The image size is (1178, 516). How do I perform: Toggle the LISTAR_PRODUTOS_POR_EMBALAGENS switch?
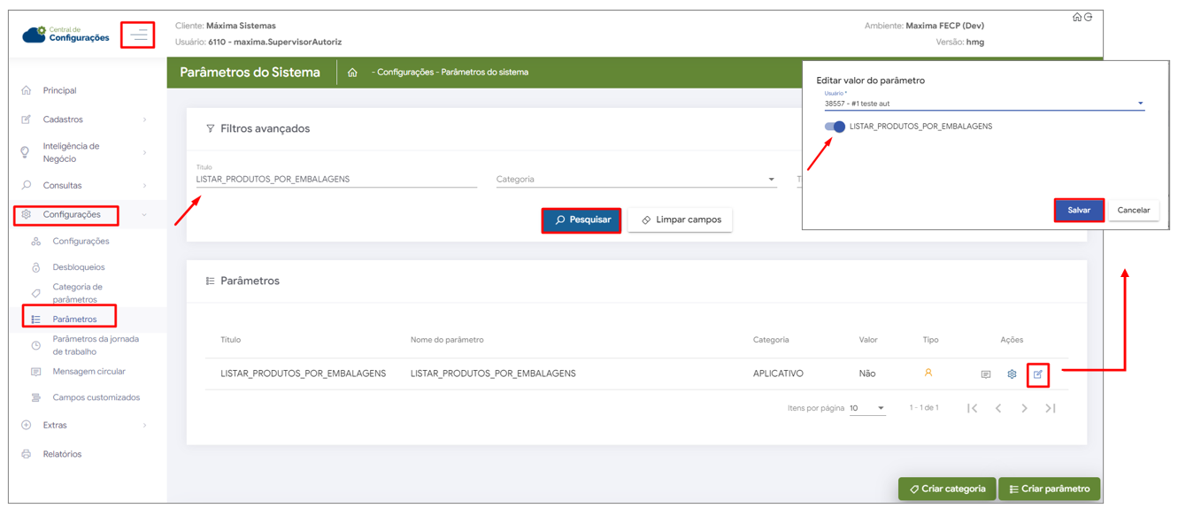point(835,127)
